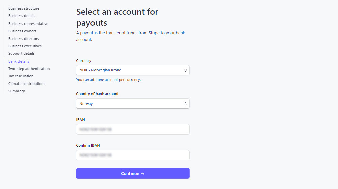This screenshot has width=338, height=189.
Task: Click the Currency dropdown arrow icon
Action: pos(185,70)
